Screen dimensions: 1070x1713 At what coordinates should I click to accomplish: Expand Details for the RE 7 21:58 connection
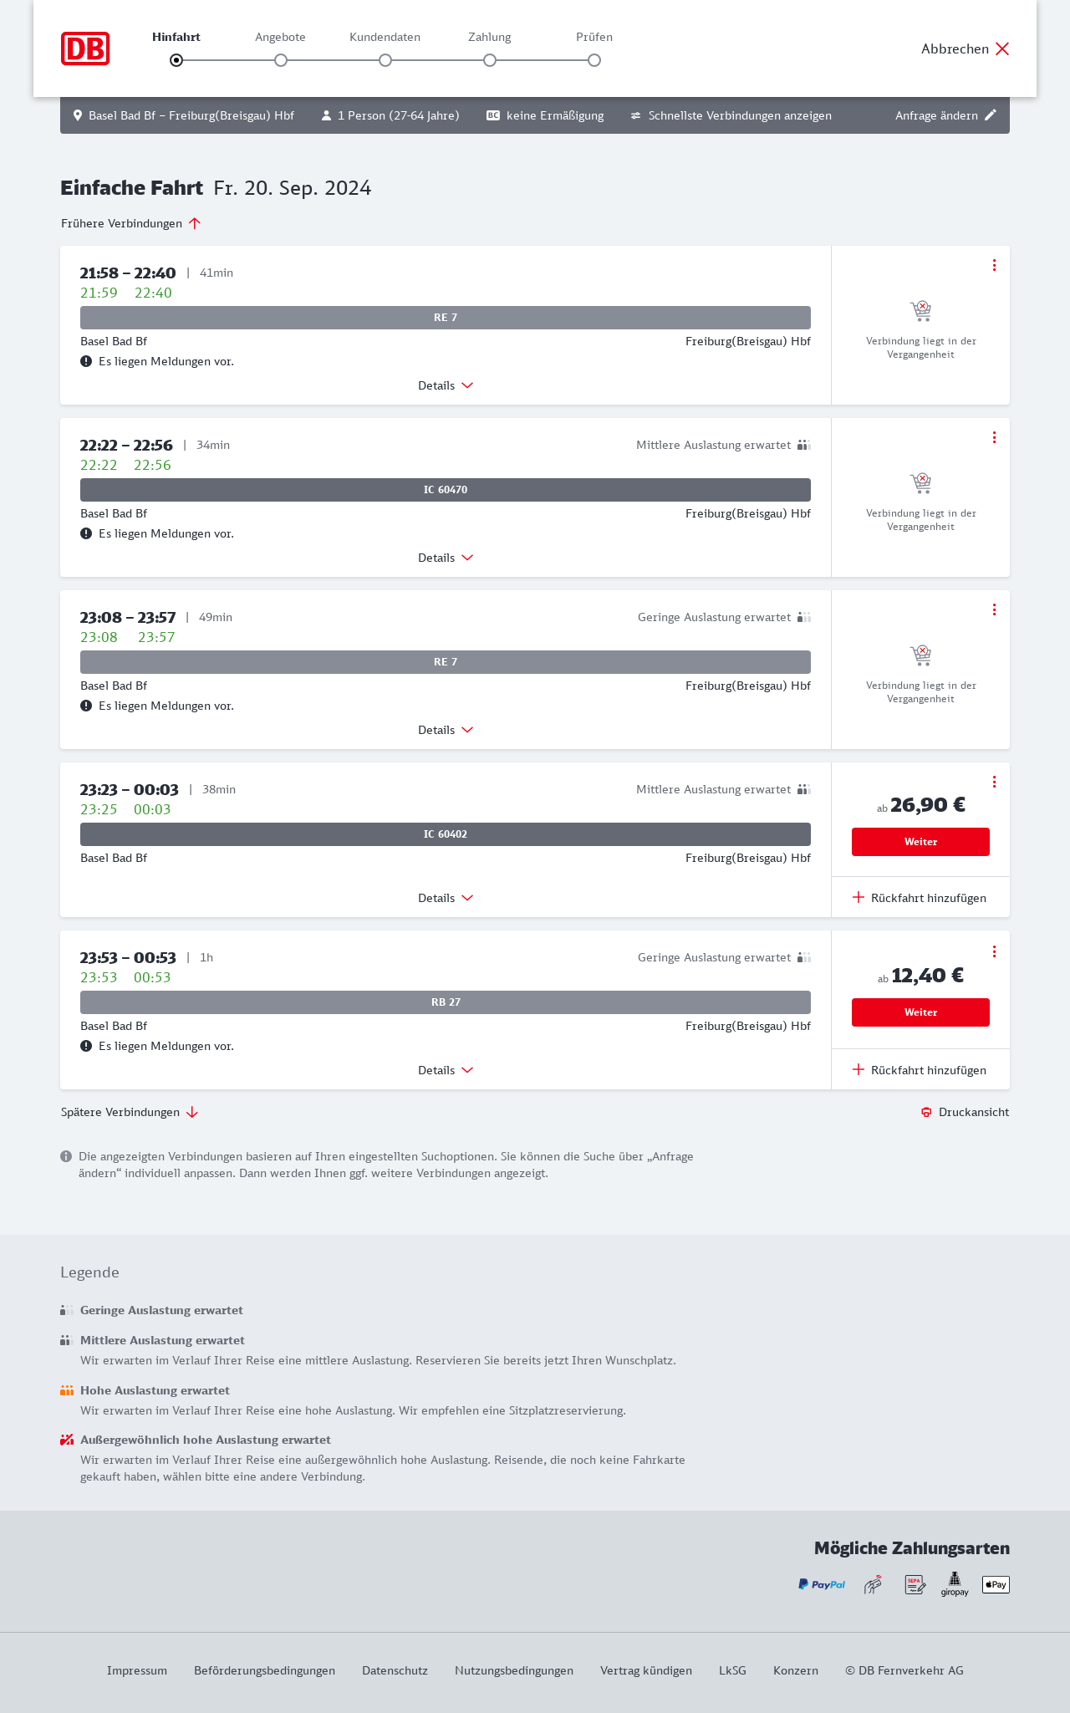446,385
